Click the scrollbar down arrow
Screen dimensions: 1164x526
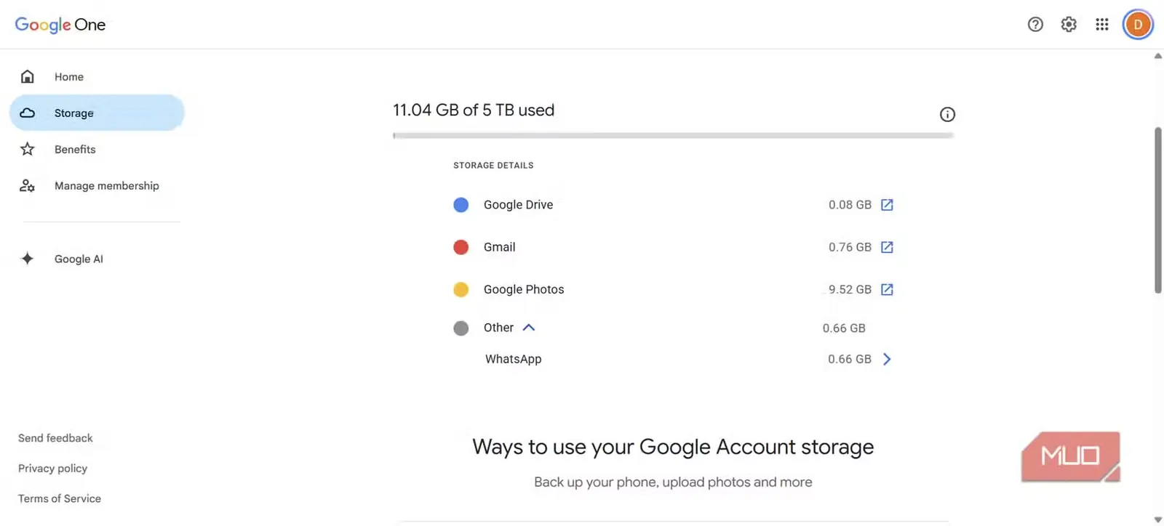[x=1157, y=519]
